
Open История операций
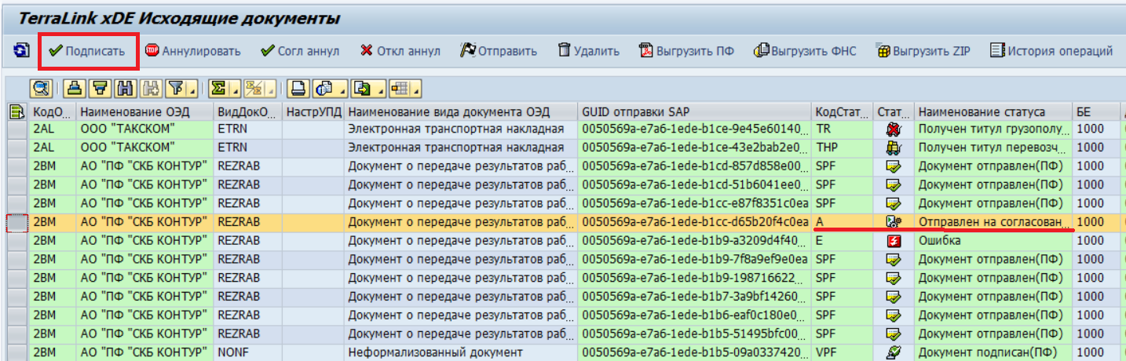pyautogui.click(x=1051, y=52)
